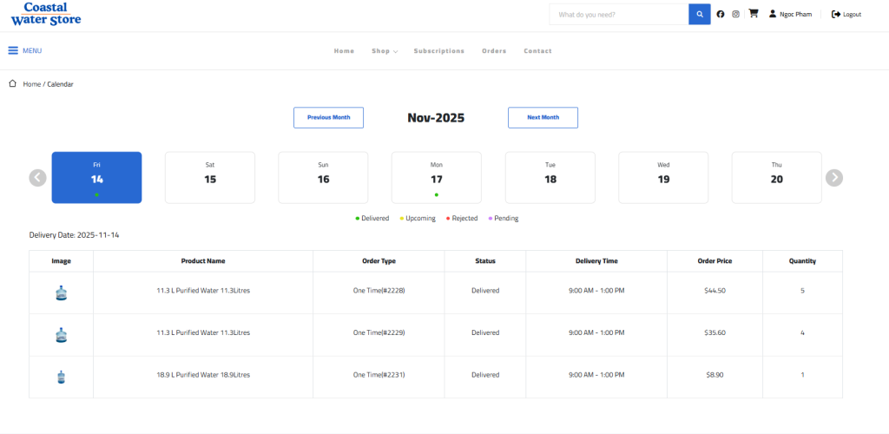Open the Instagram icon link
Screen dimensions: 889x434
[736, 14]
